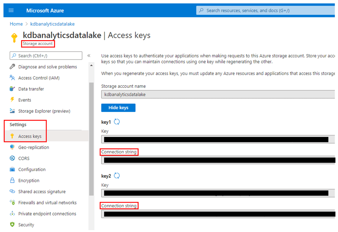Click the Events lightning bolt icon
The width and height of the screenshot is (338, 232).
click(12, 100)
